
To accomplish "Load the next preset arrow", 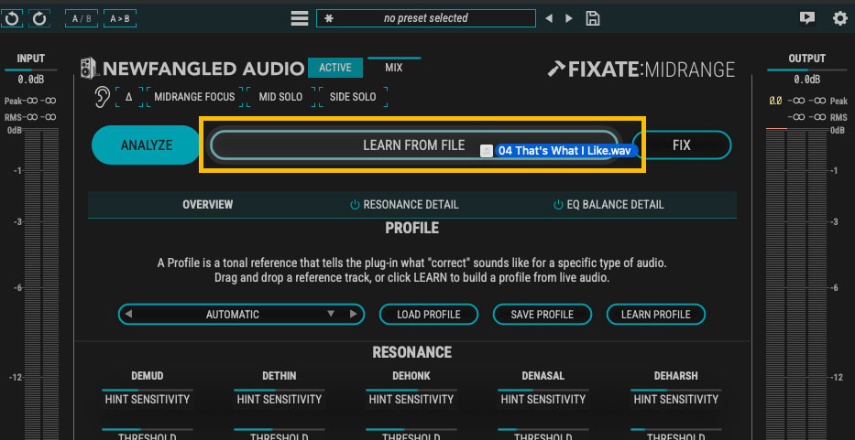I will pos(569,18).
